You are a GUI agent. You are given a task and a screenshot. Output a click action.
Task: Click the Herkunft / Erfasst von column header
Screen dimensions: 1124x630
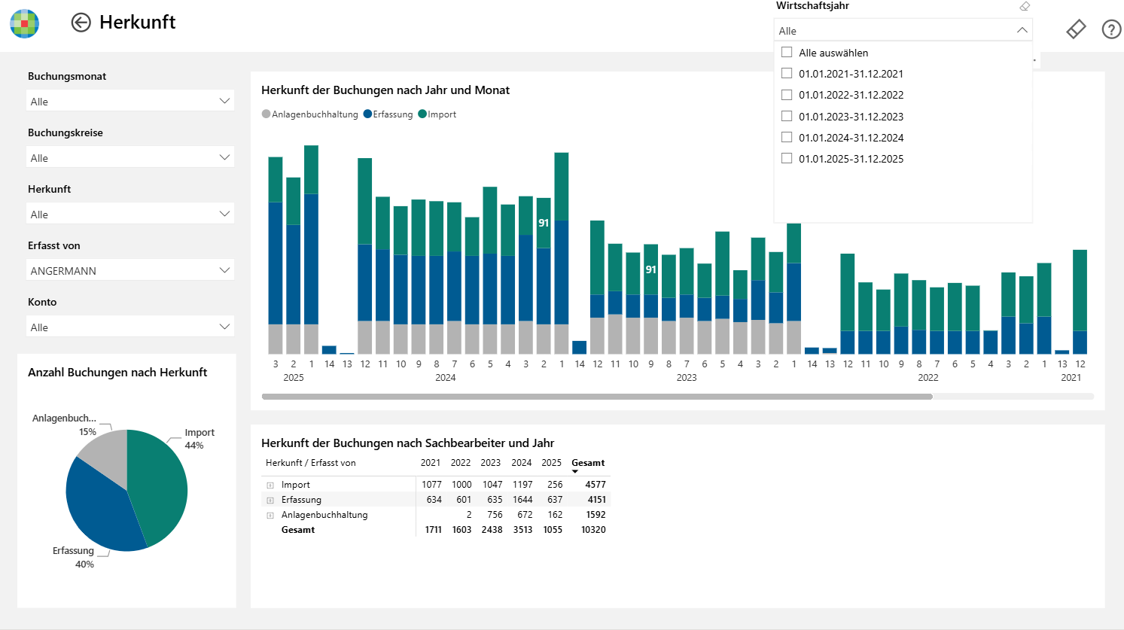(310, 463)
